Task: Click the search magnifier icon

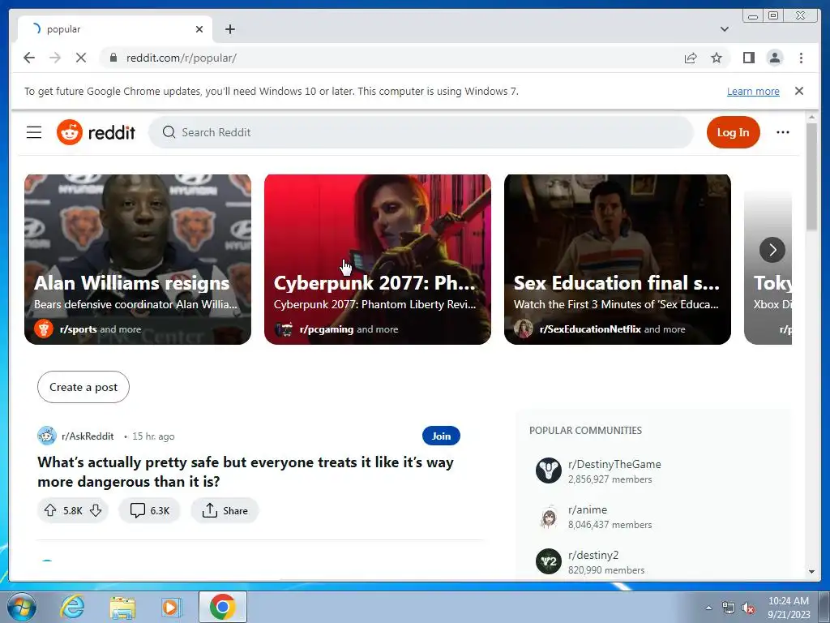Action: (x=169, y=132)
